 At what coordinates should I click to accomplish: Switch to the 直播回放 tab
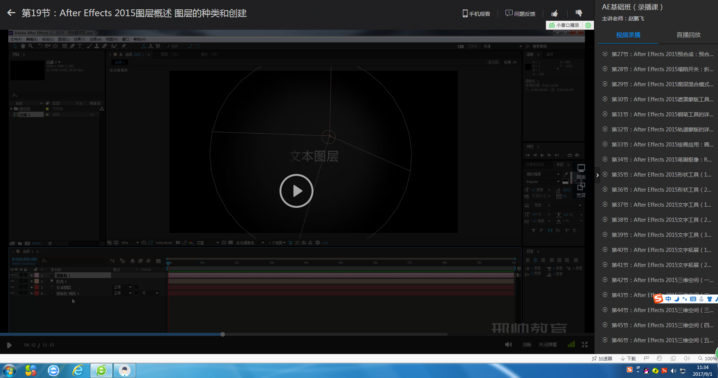(688, 35)
